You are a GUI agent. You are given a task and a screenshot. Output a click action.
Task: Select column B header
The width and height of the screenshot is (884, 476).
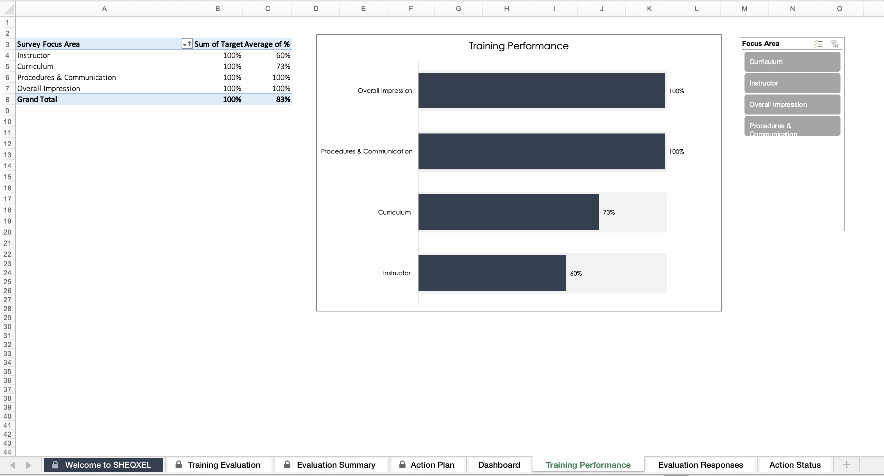tap(218, 9)
